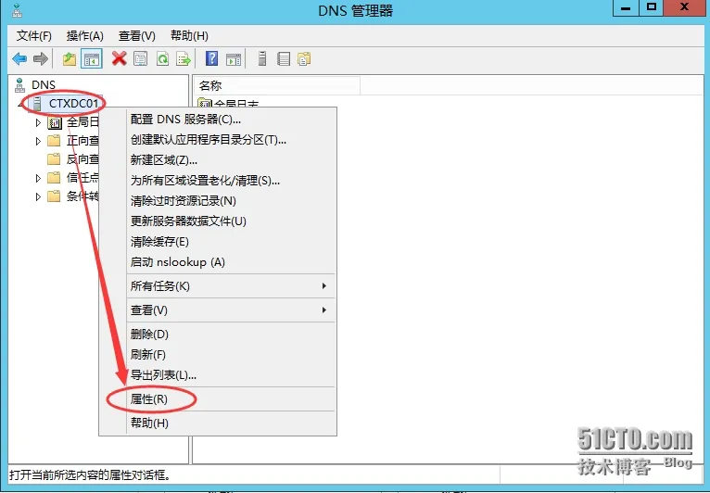Click the 正向查 folder icon in the tree

(54, 141)
